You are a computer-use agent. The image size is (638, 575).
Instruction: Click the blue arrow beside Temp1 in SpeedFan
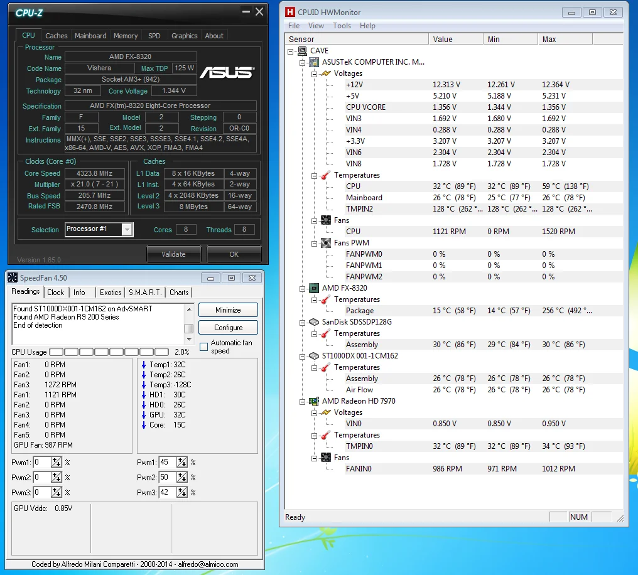(x=144, y=365)
